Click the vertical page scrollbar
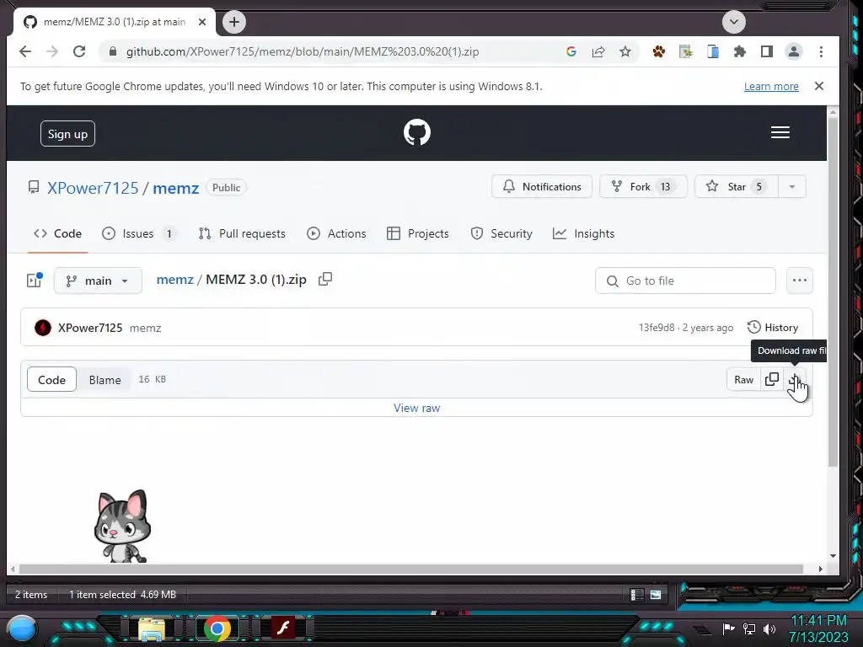Screen dimensions: 863x647 (x=833, y=291)
